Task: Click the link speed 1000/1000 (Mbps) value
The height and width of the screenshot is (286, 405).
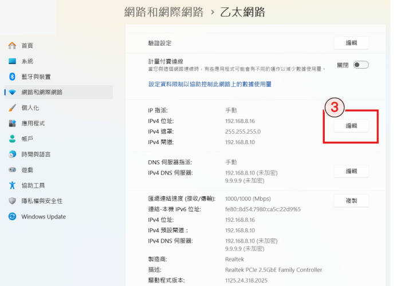Action: point(248,199)
